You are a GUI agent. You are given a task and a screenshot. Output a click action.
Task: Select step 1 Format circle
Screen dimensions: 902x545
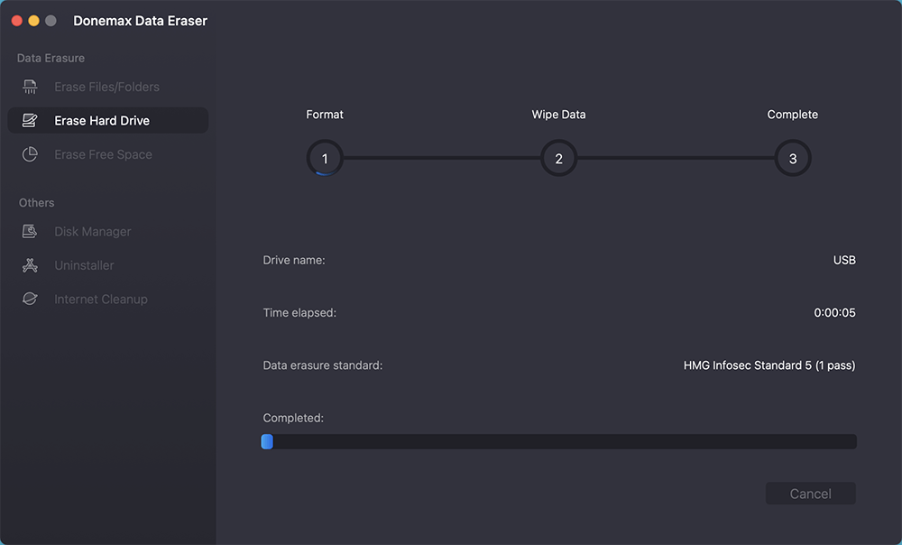(x=325, y=157)
